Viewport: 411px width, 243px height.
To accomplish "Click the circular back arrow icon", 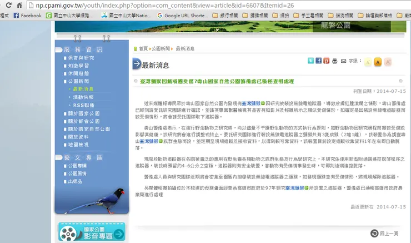I will tap(374, 234).
